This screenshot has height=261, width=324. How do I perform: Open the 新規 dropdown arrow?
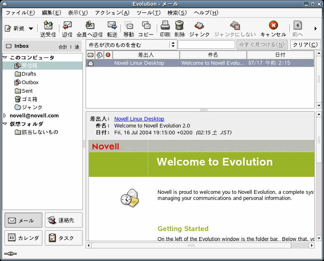click(x=31, y=28)
